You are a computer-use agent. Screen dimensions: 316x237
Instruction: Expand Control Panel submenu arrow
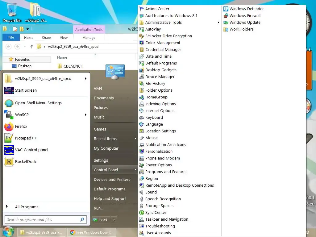coord(135,170)
